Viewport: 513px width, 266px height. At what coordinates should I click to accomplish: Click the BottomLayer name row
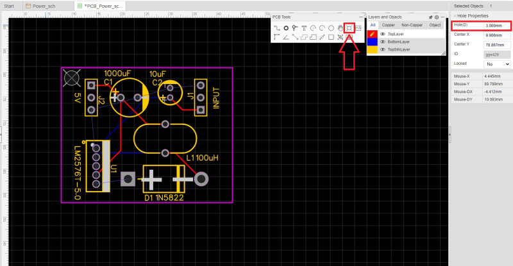pos(398,42)
